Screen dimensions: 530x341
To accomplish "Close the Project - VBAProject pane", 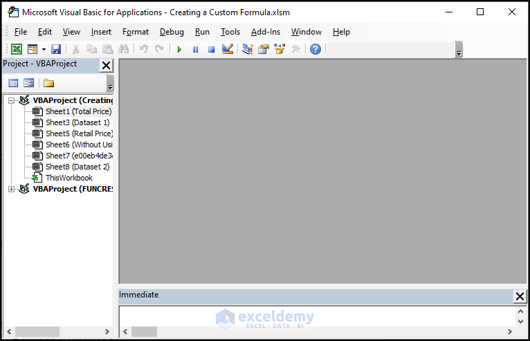I will point(106,66).
